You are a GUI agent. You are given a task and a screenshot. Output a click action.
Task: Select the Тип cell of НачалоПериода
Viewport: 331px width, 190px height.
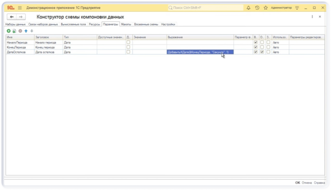tap(80, 42)
